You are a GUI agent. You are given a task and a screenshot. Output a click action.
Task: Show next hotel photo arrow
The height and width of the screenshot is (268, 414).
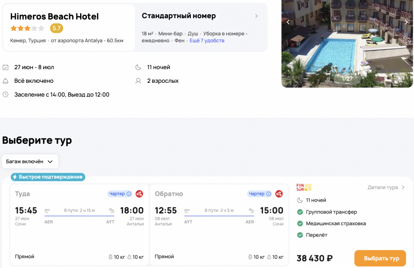[406, 22]
